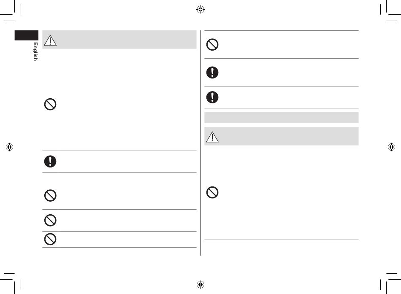This screenshot has width=401, height=294.
Task: Click the prohibition icon below right column warning banner
Action: pyautogui.click(x=212, y=192)
